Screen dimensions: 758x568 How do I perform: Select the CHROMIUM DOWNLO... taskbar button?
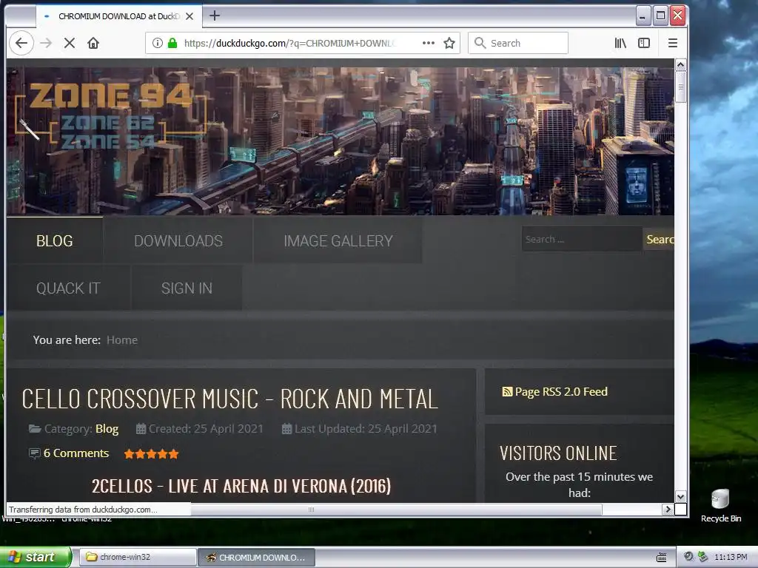pos(256,557)
